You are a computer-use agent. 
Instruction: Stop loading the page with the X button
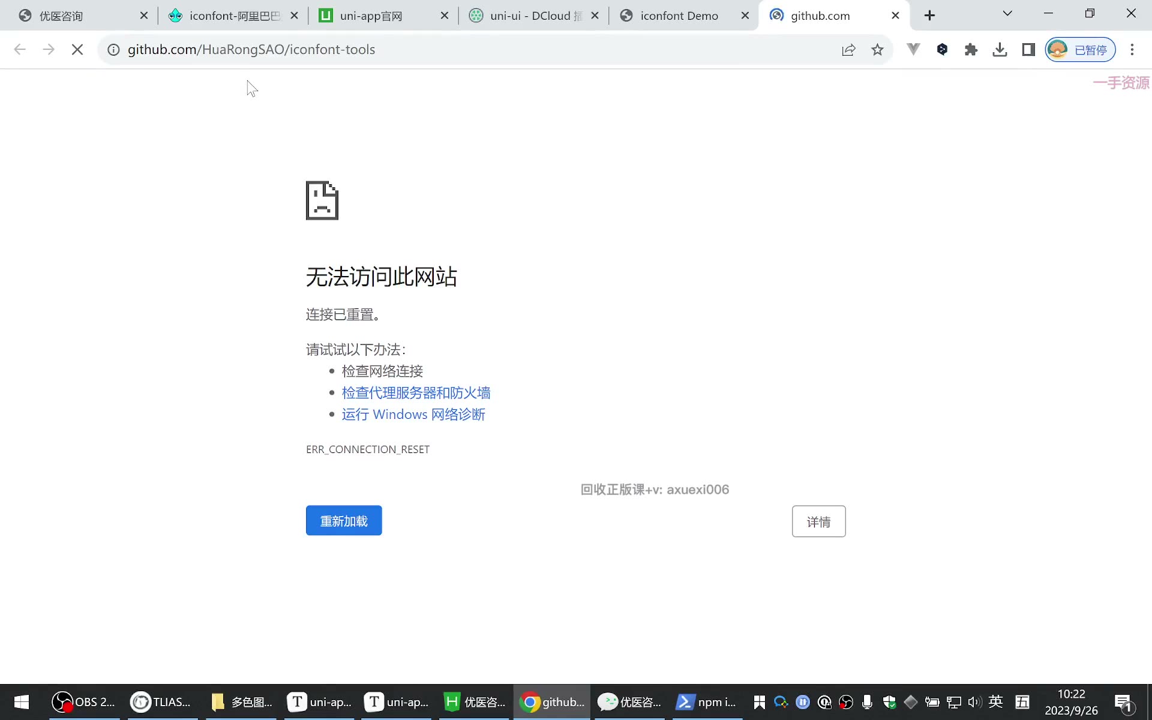(77, 50)
